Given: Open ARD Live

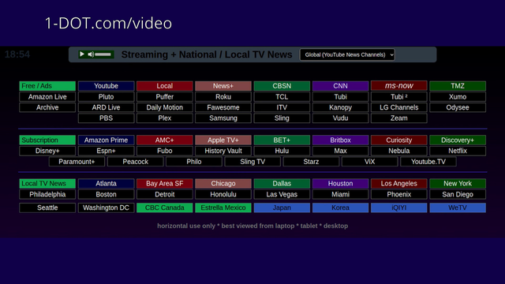Looking at the screenshot, I should (x=106, y=107).
